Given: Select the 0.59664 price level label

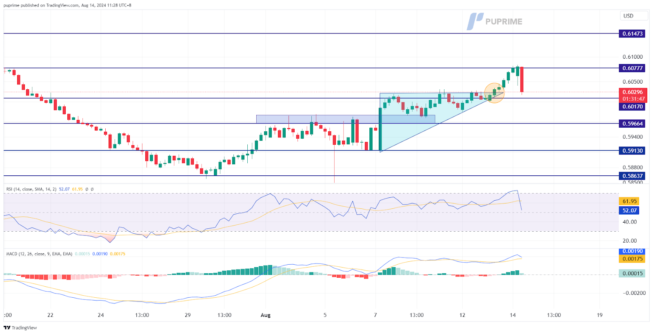Looking at the screenshot, I should coord(632,124).
